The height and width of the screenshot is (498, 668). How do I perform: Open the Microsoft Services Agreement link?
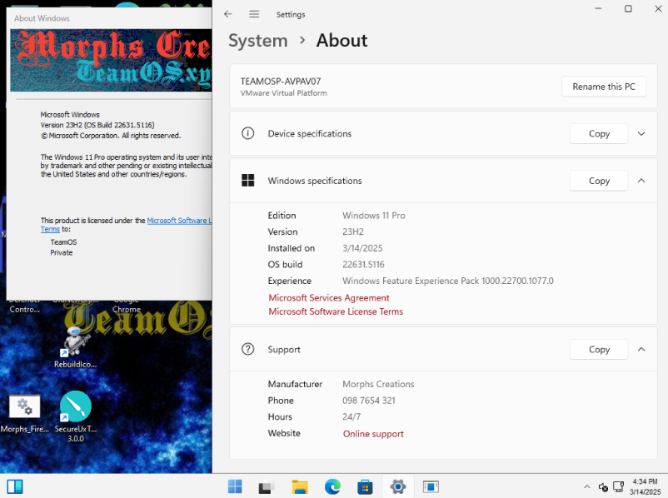click(329, 298)
